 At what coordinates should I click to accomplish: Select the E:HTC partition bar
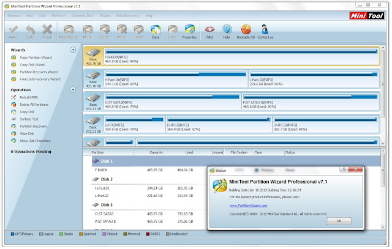[x=135, y=124]
